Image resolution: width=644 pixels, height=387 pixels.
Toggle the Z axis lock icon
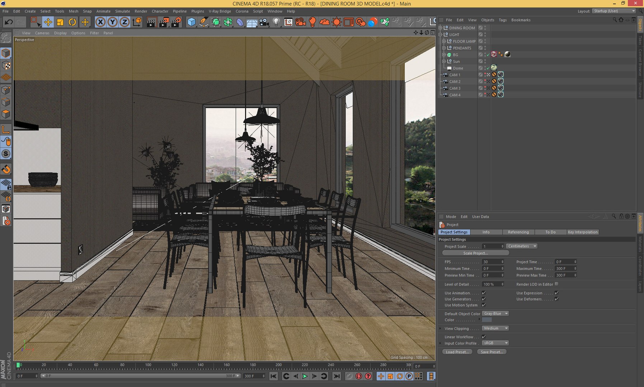[x=124, y=22]
